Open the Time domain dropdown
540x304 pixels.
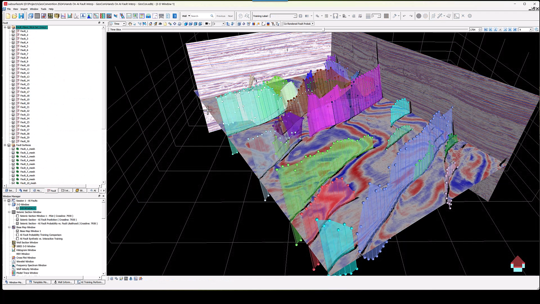124,24
